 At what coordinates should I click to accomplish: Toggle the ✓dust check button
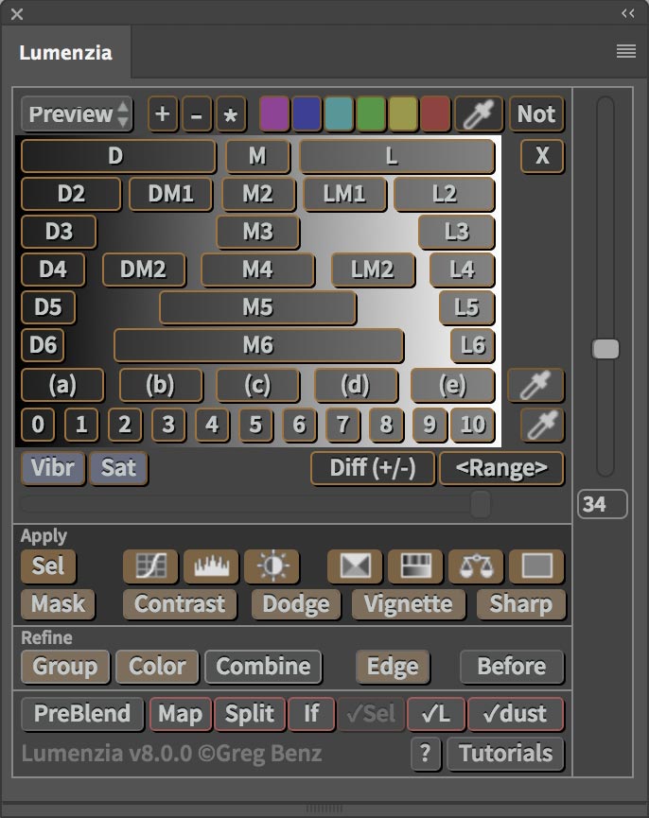[516, 714]
